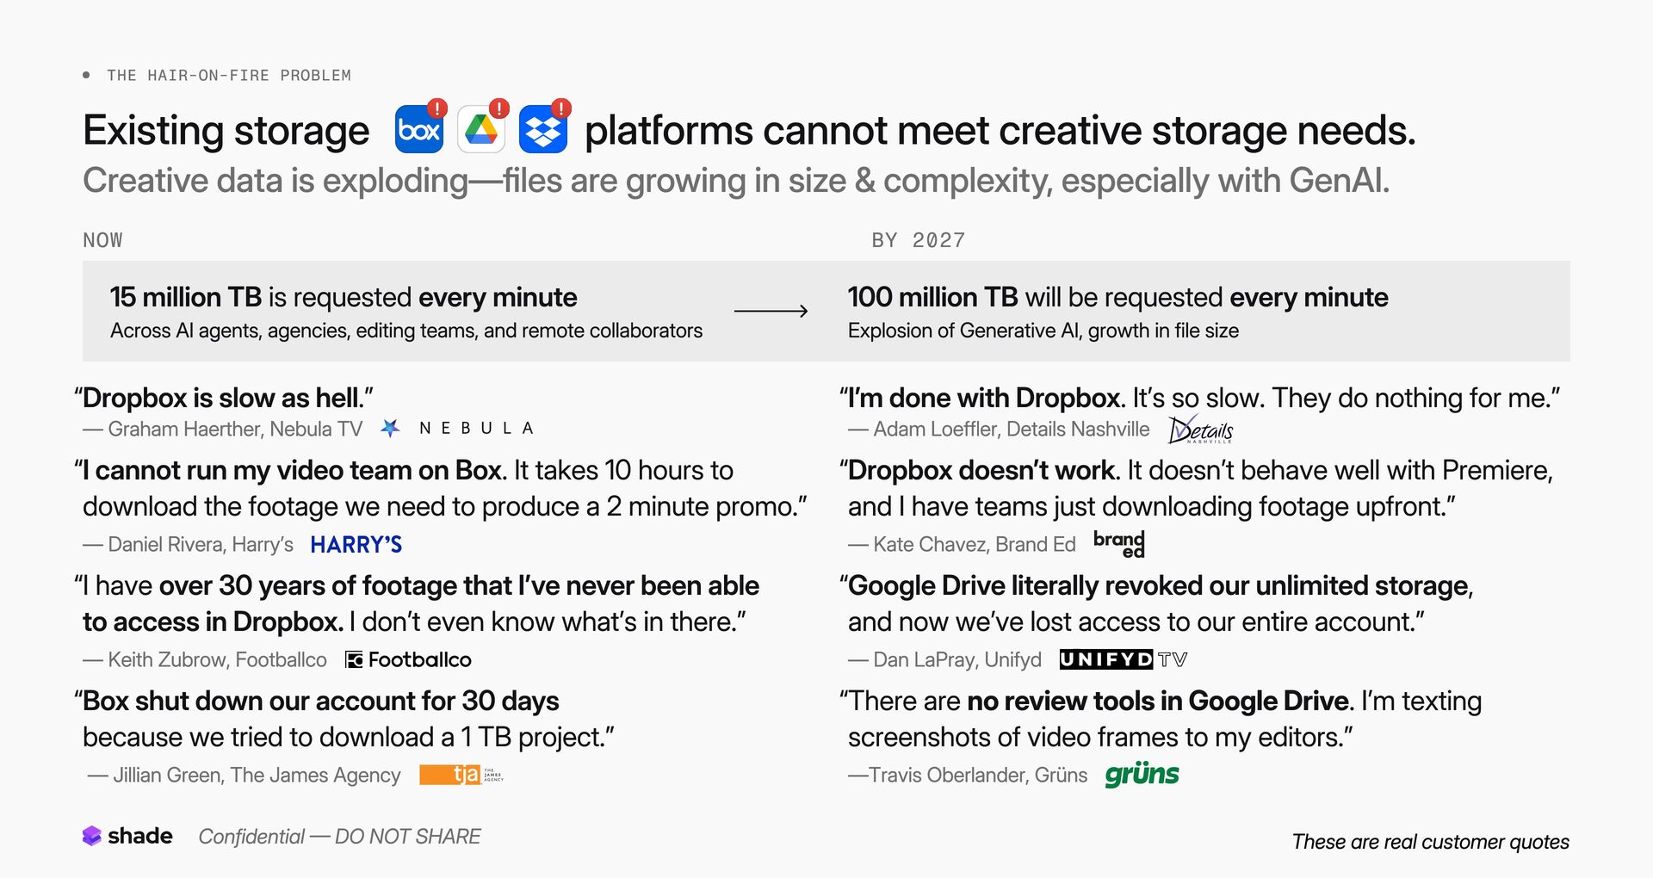Click the "15 million TB" statistic
Screen dimensions: 1653x878
[186, 297]
